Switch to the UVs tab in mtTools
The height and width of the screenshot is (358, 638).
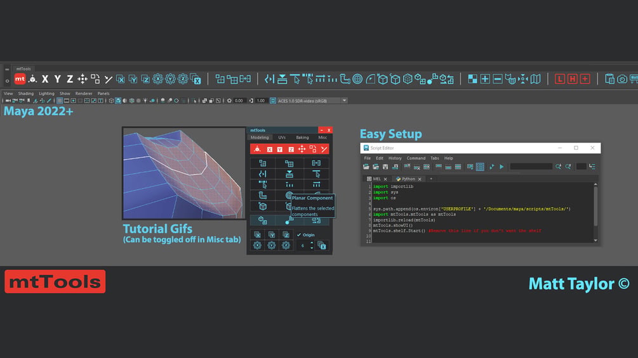pyautogui.click(x=282, y=137)
